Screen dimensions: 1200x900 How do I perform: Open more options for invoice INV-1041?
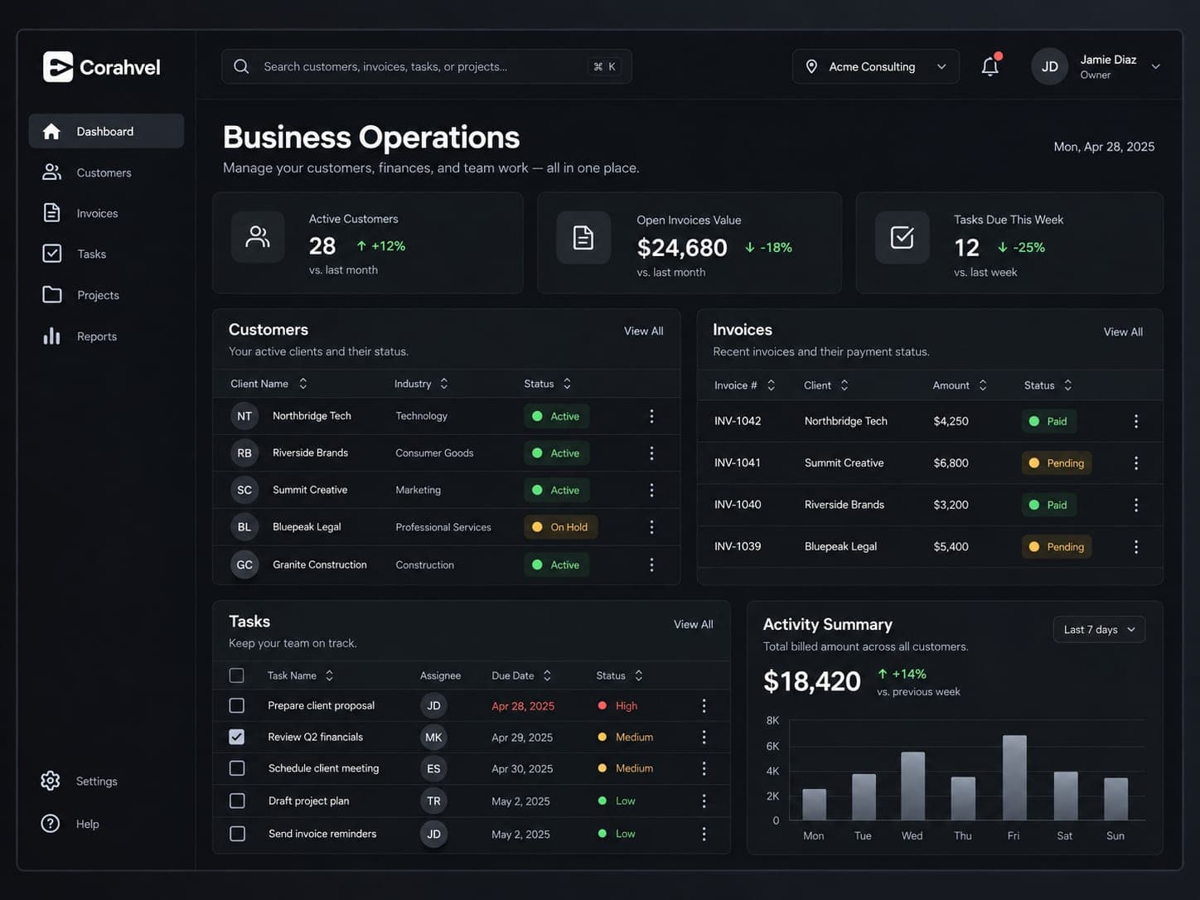point(1136,463)
